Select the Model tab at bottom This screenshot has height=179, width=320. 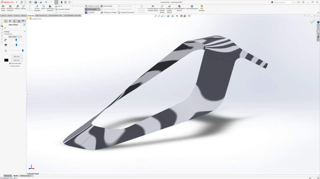[16, 176]
